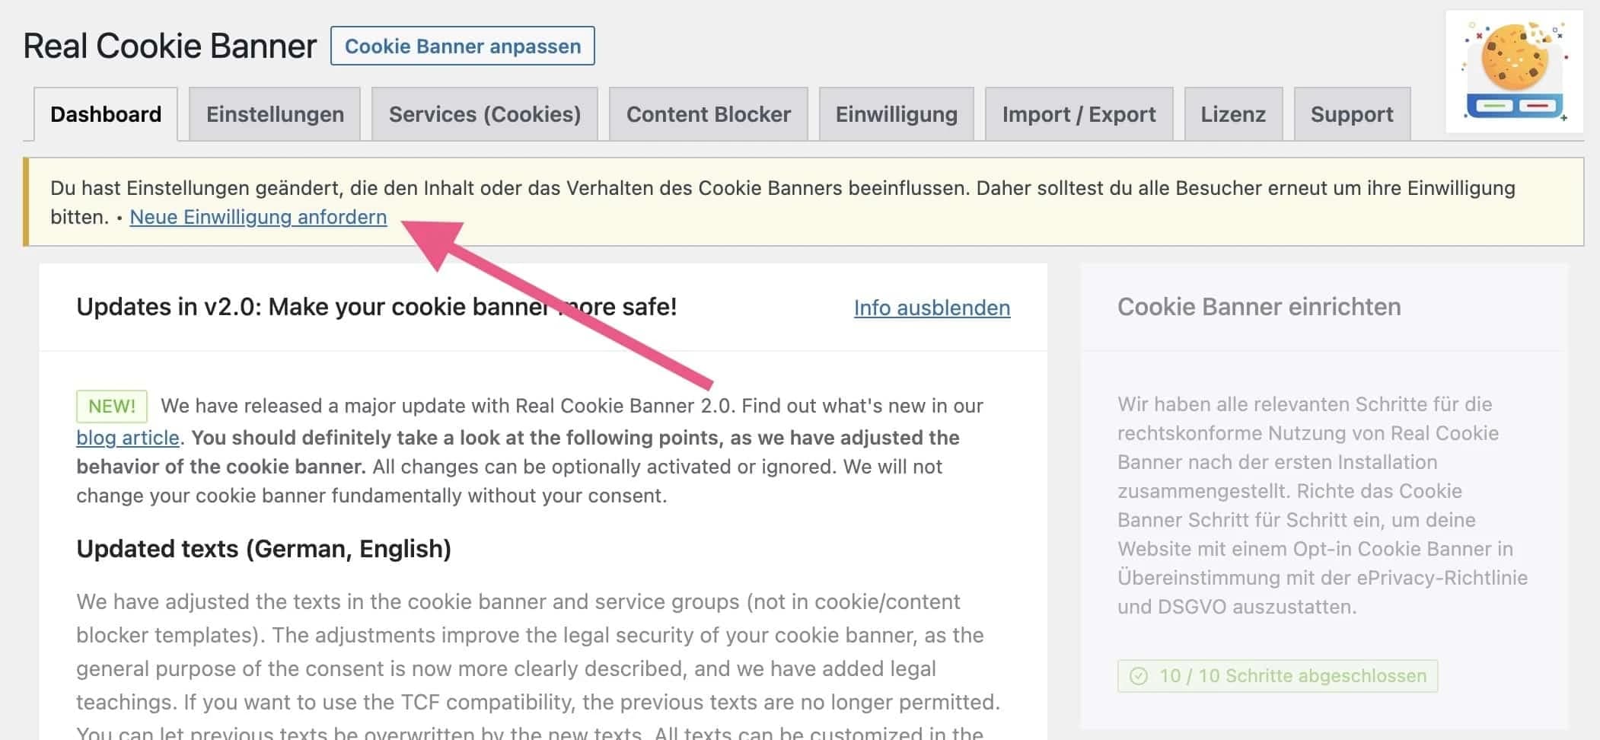The width and height of the screenshot is (1600, 740).
Task: Open the Import / Export tab
Action: [x=1079, y=114]
